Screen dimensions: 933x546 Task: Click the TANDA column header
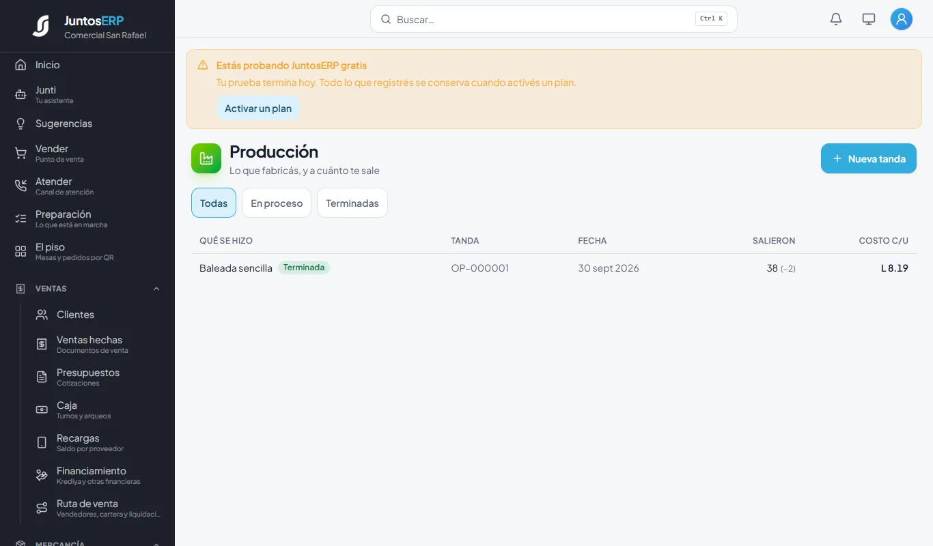click(x=465, y=240)
